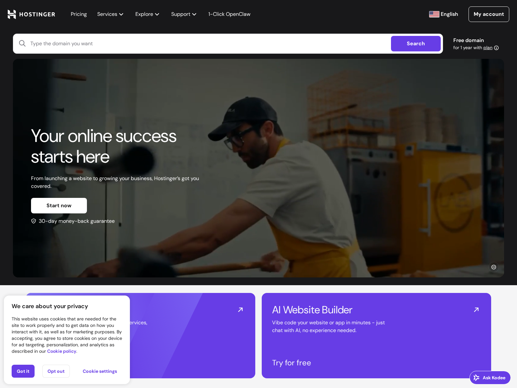The image size is (517, 388).
Task: Click the Start now button
Action: tap(59, 206)
